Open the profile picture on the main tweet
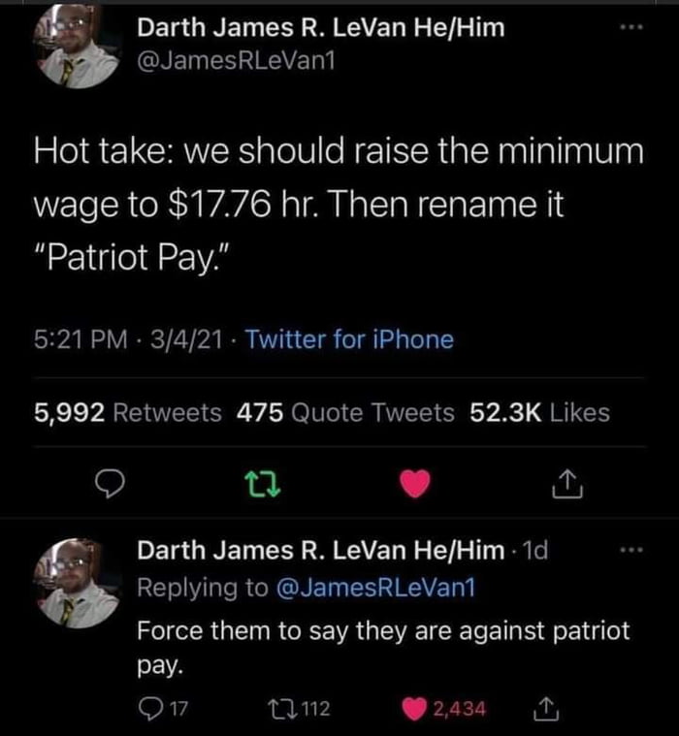 click(x=77, y=46)
